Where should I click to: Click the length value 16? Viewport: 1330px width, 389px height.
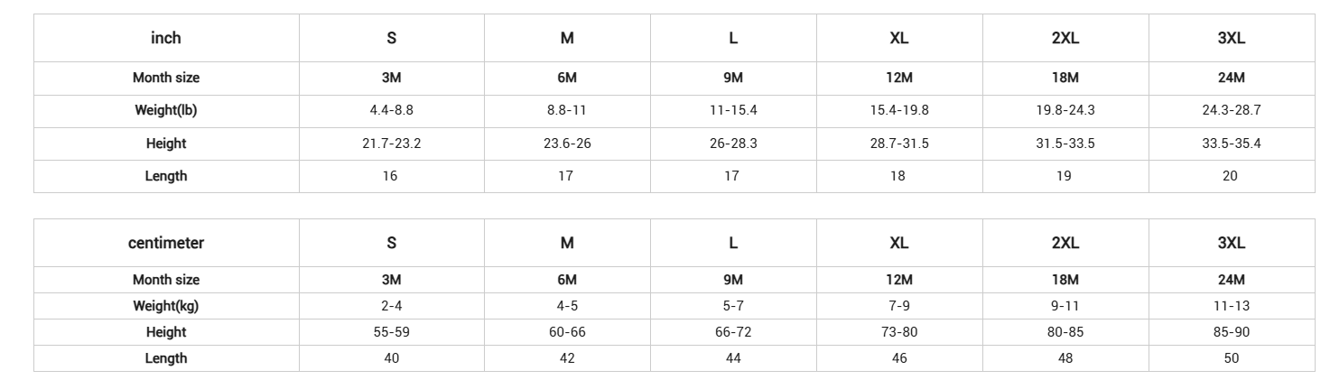click(x=390, y=176)
